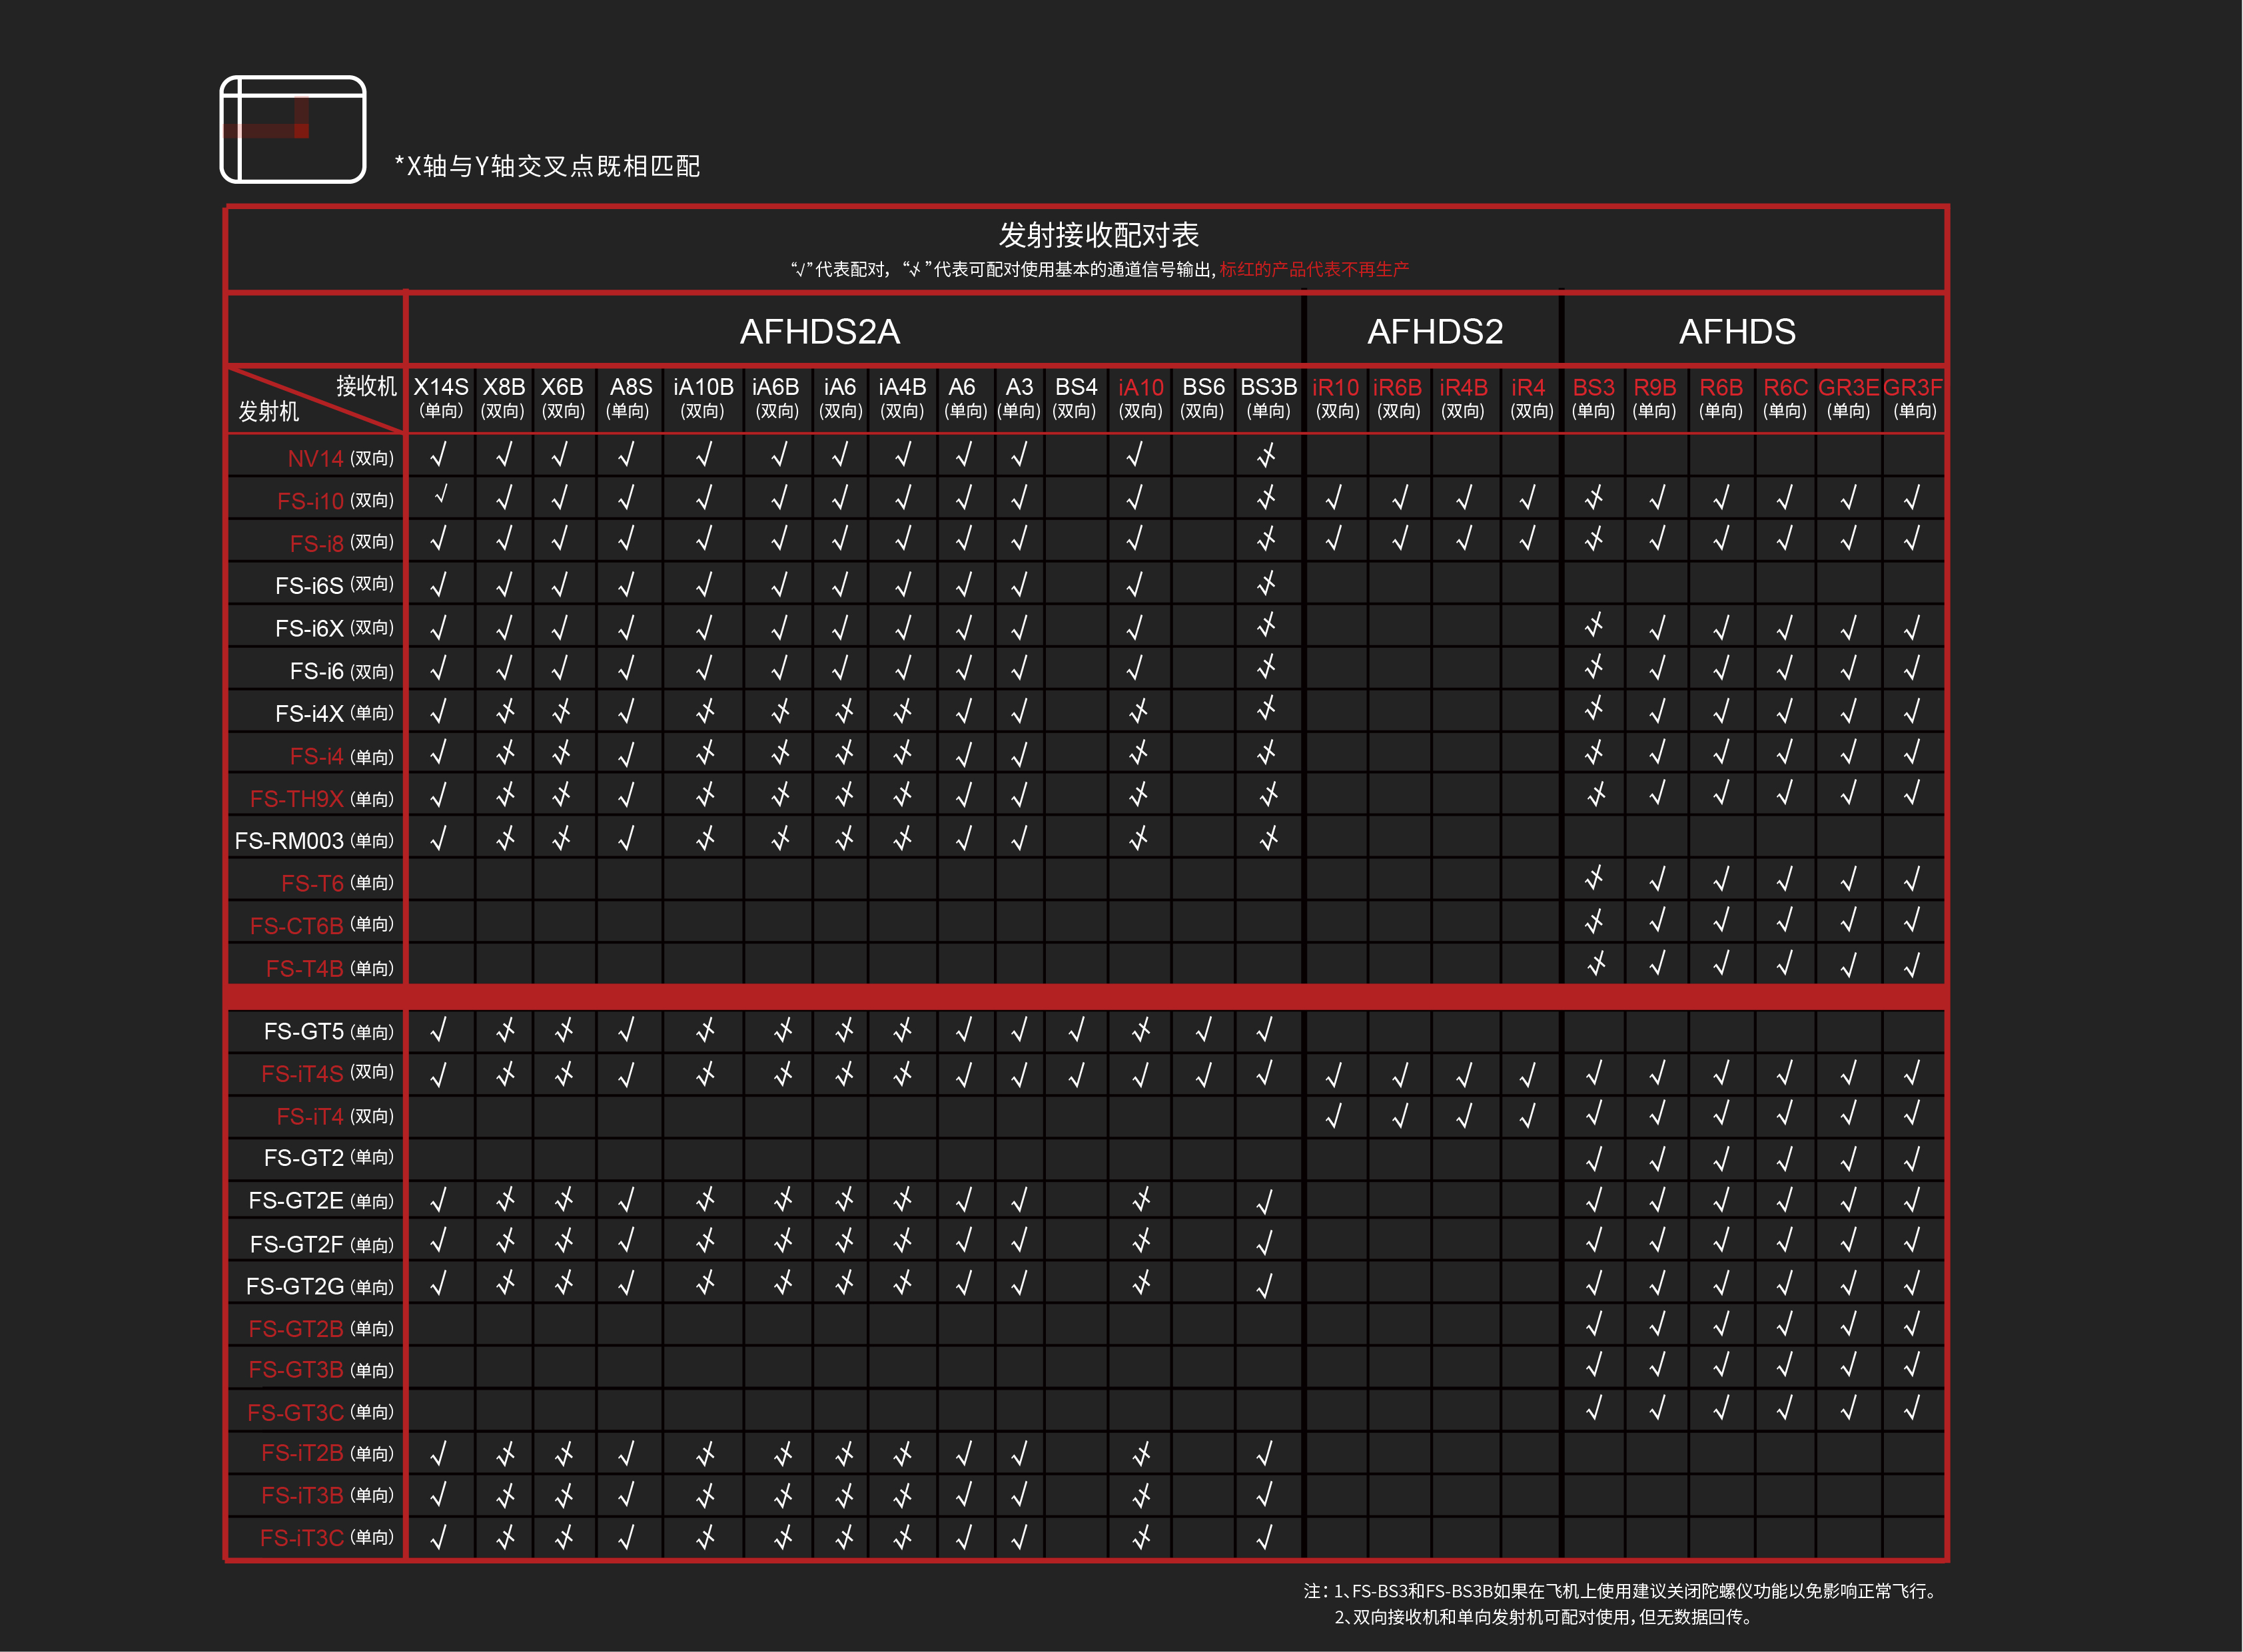Click the GR3F receiver column header

1913,397
